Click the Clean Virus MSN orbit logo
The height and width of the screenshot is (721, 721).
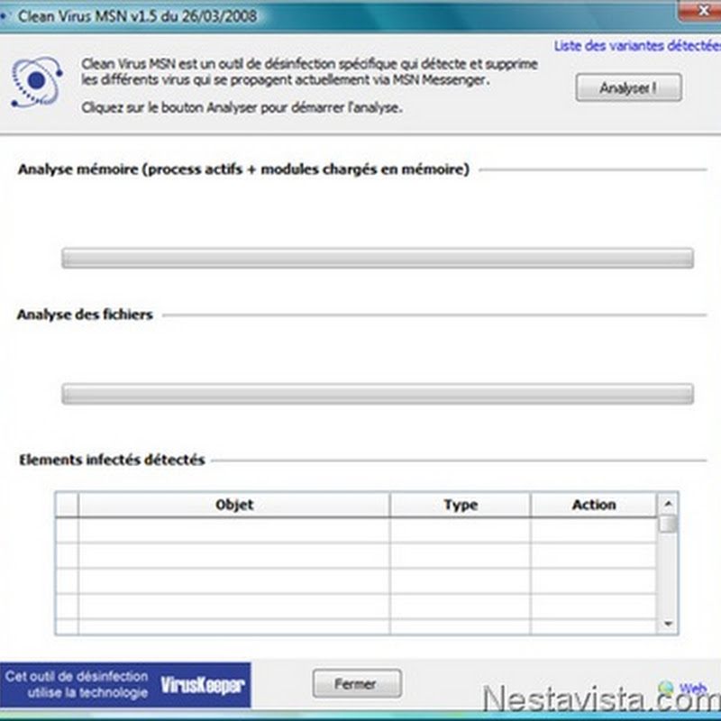37,82
